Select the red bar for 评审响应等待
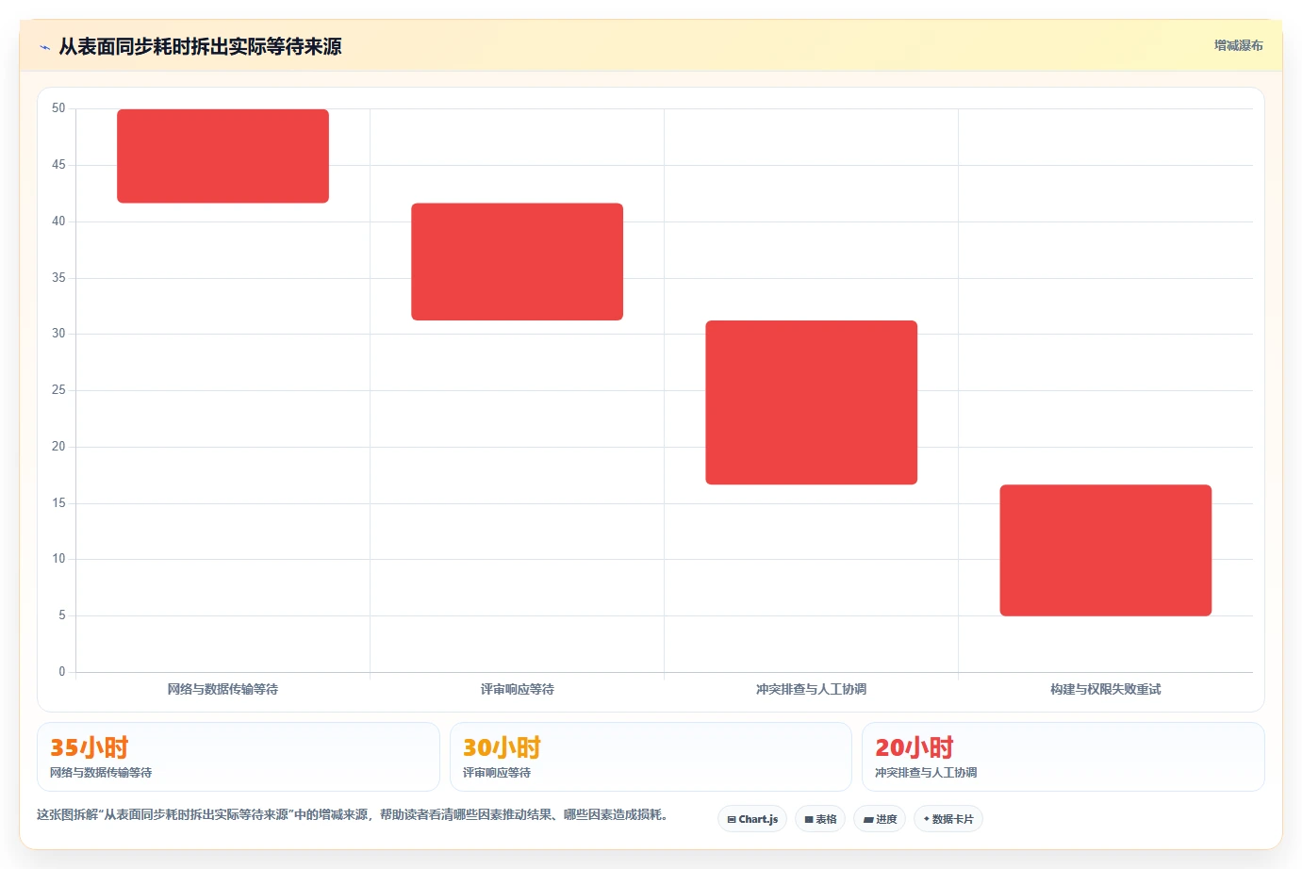1302x869 pixels. click(x=517, y=262)
